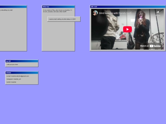This screenshot has height=124, width=166.
Task: Open the video title 'blind karaoke with friends (evil)'
Action: click(x=115, y=13)
